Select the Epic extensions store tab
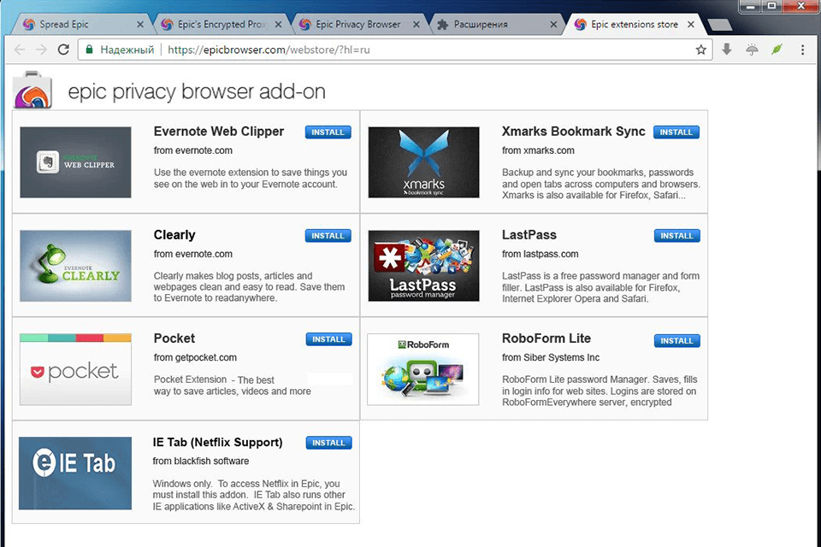 click(634, 24)
